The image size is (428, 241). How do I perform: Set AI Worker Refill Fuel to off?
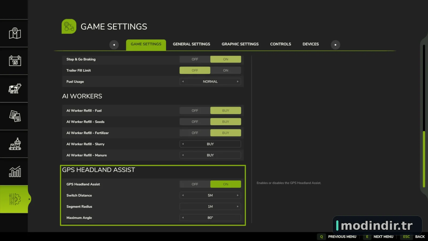pyautogui.click(x=195, y=111)
